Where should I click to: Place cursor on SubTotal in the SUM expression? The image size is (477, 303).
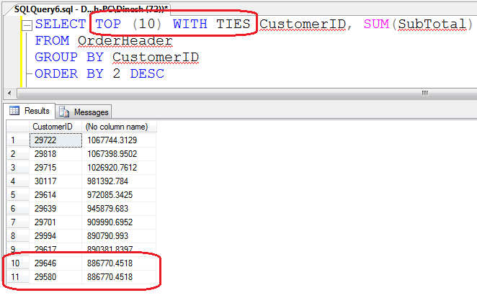coord(432,24)
